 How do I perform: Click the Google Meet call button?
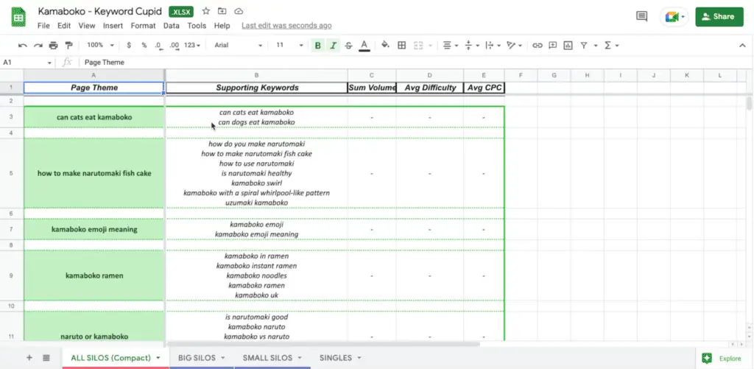pyautogui.click(x=674, y=17)
